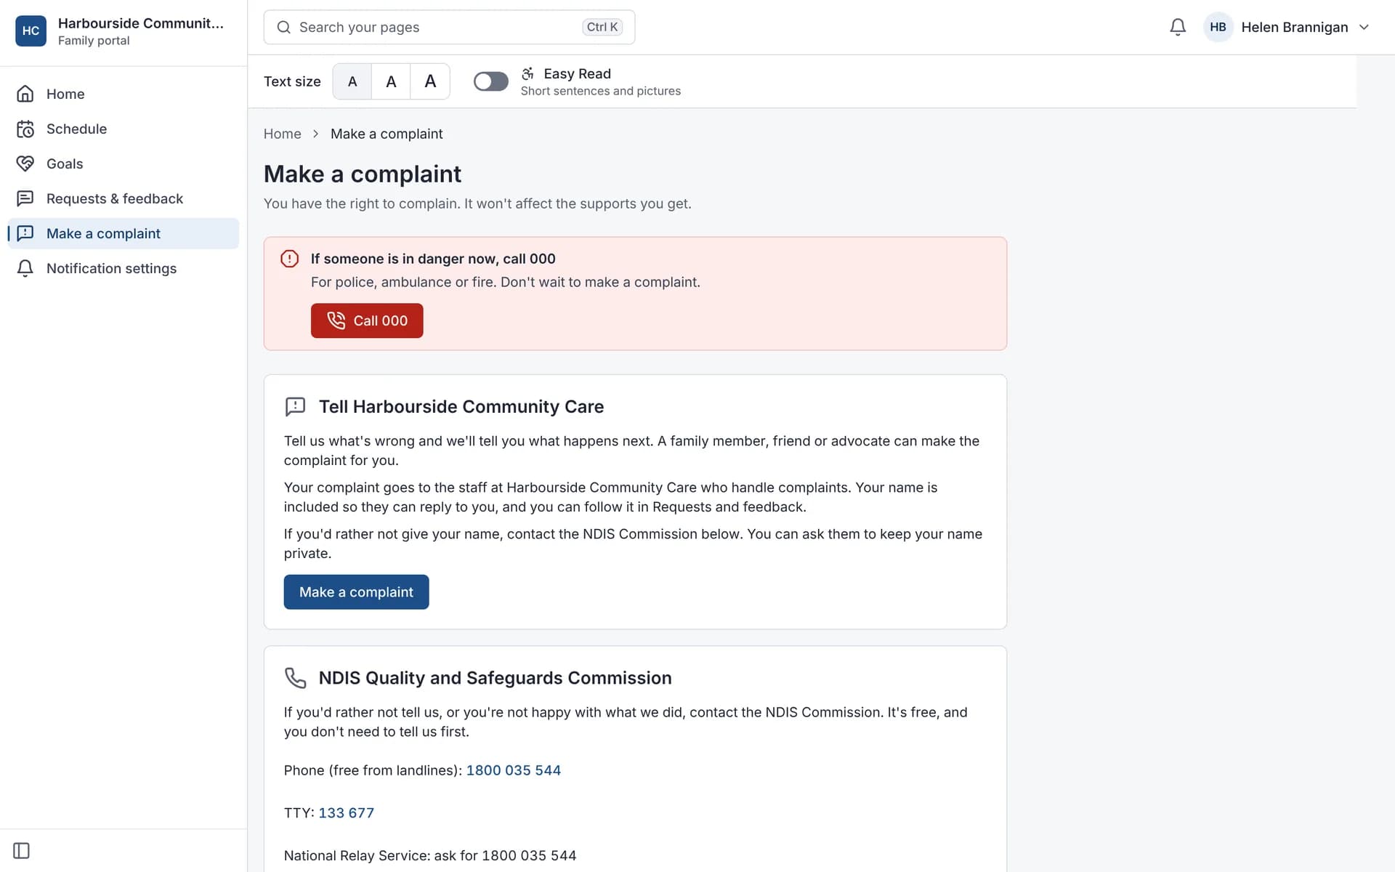This screenshot has width=1395, height=872.
Task: Expand the Helen Brannigan account chevron
Action: (1364, 27)
